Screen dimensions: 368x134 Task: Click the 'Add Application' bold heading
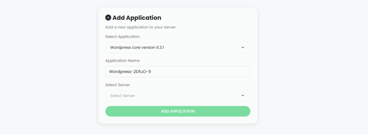tap(137, 18)
